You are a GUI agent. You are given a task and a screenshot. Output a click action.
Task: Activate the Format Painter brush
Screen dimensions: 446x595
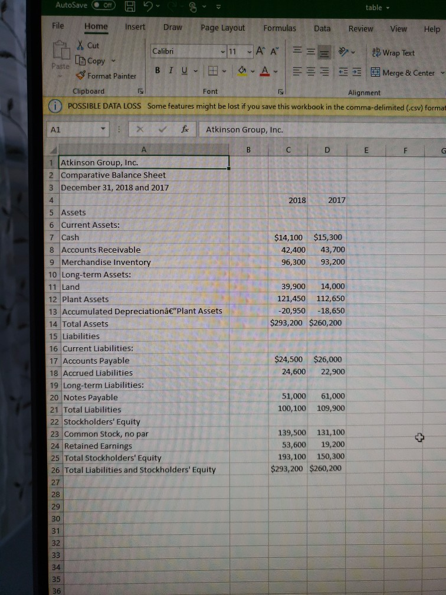[106, 76]
